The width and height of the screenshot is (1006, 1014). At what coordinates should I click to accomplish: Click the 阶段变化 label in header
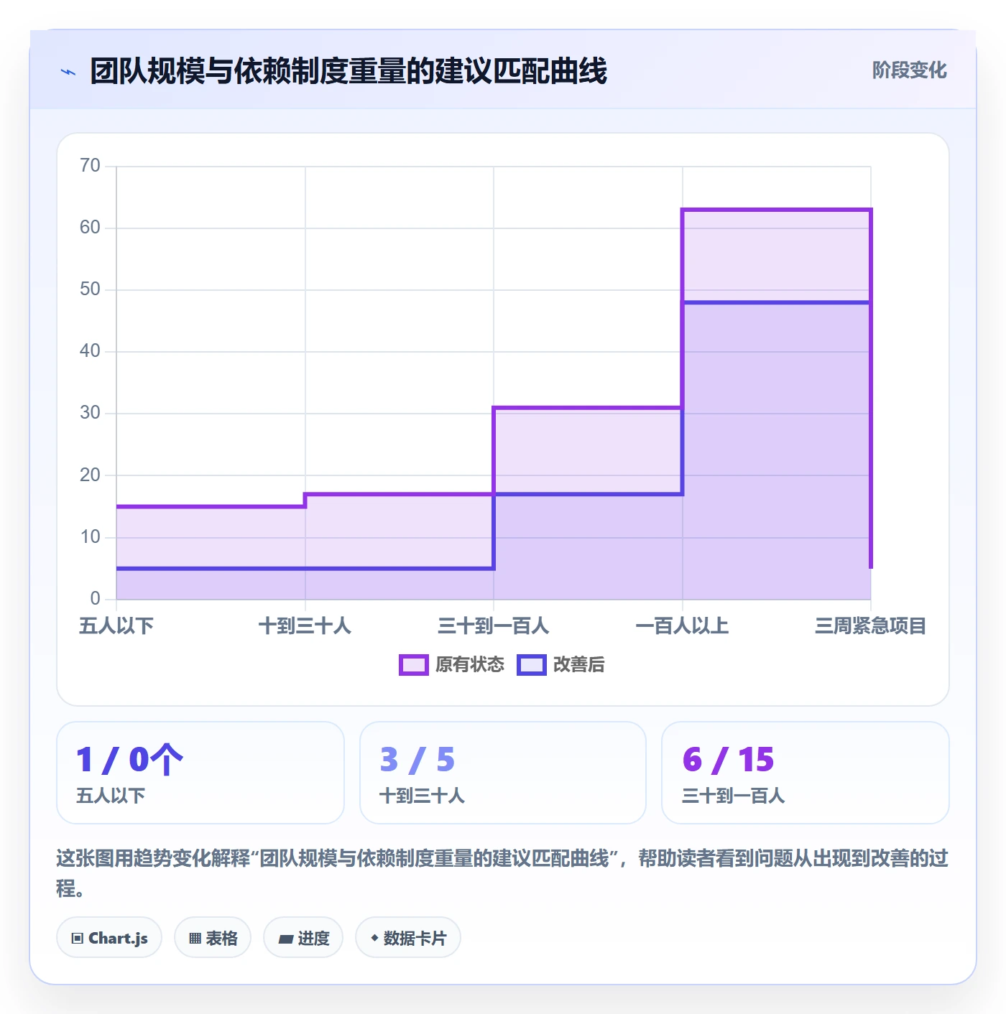pyautogui.click(x=909, y=70)
